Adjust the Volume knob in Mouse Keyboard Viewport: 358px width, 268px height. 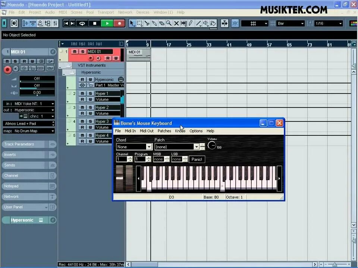tap(212, 146)
